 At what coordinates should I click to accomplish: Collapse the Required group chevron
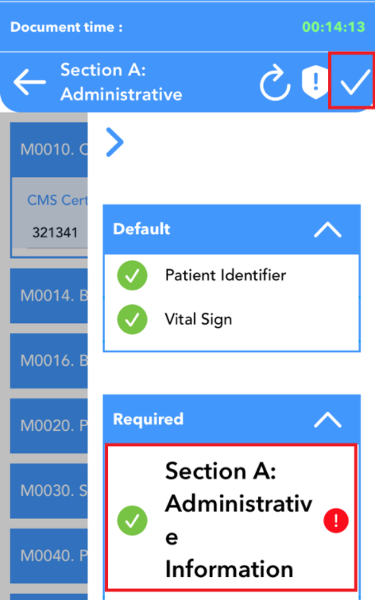coord(327,420)
